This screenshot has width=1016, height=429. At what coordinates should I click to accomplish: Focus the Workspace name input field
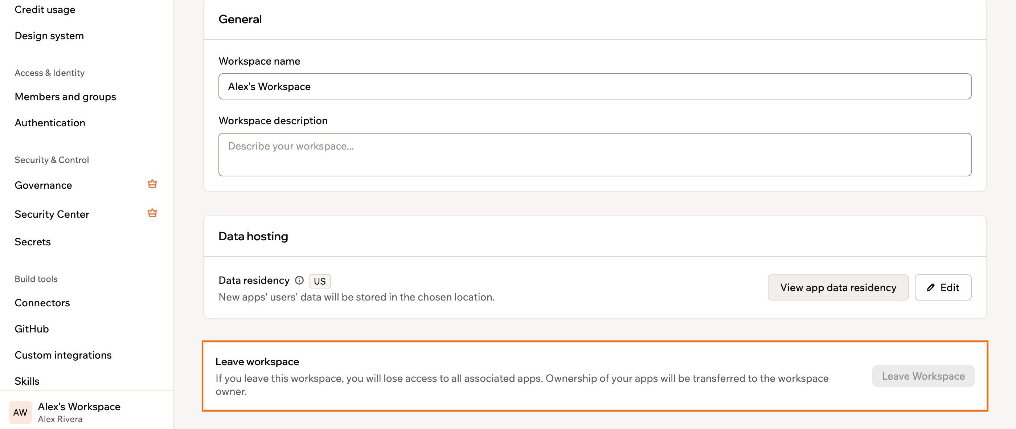pyautogui.click(x=595, y=86)
